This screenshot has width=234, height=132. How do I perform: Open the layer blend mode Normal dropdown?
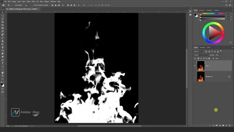pyautogui.click(x=201, y=55)
